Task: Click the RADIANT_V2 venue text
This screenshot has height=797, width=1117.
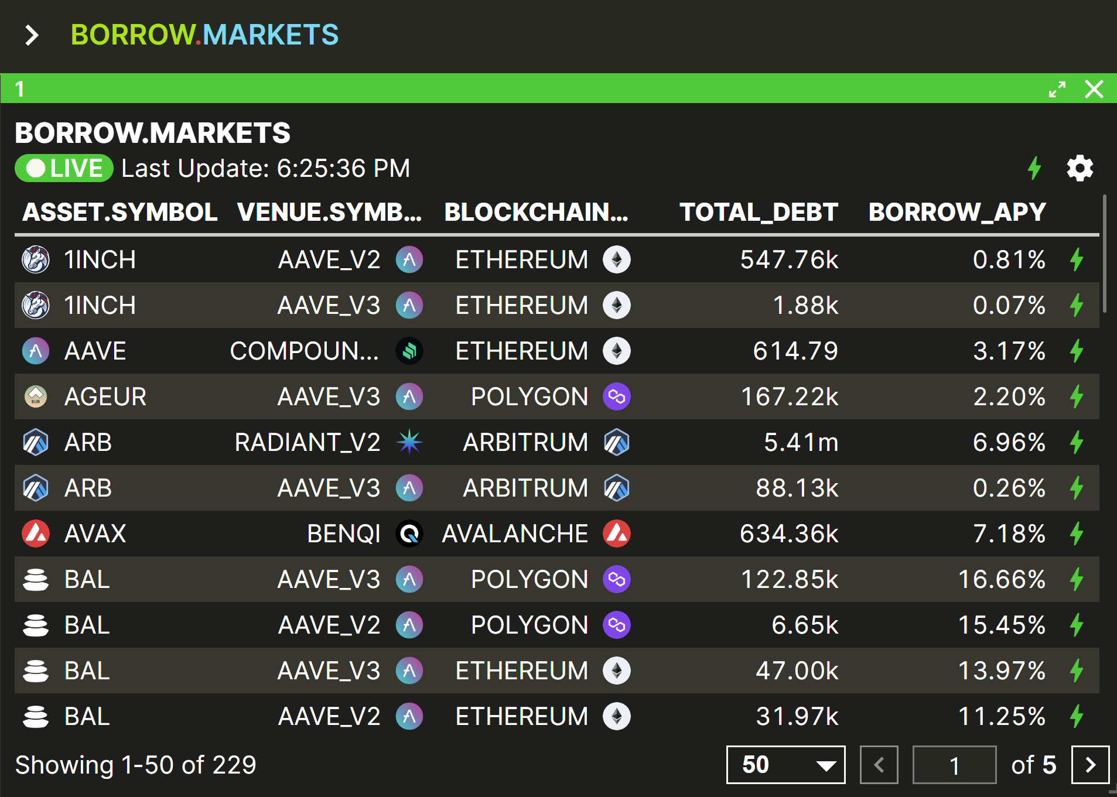Action: point(308,442)
